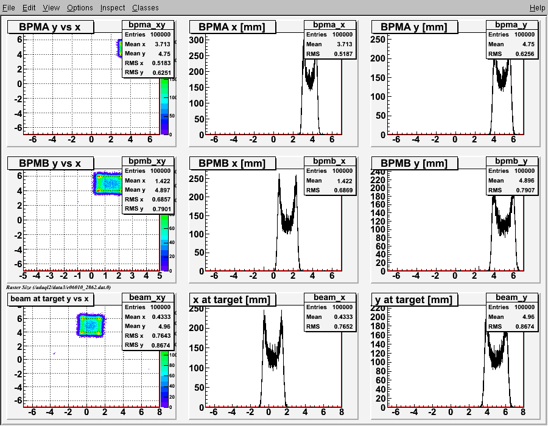
Task: Click 'RMS x 0.7643' in beam_xy stats
Action: (147, 335)
